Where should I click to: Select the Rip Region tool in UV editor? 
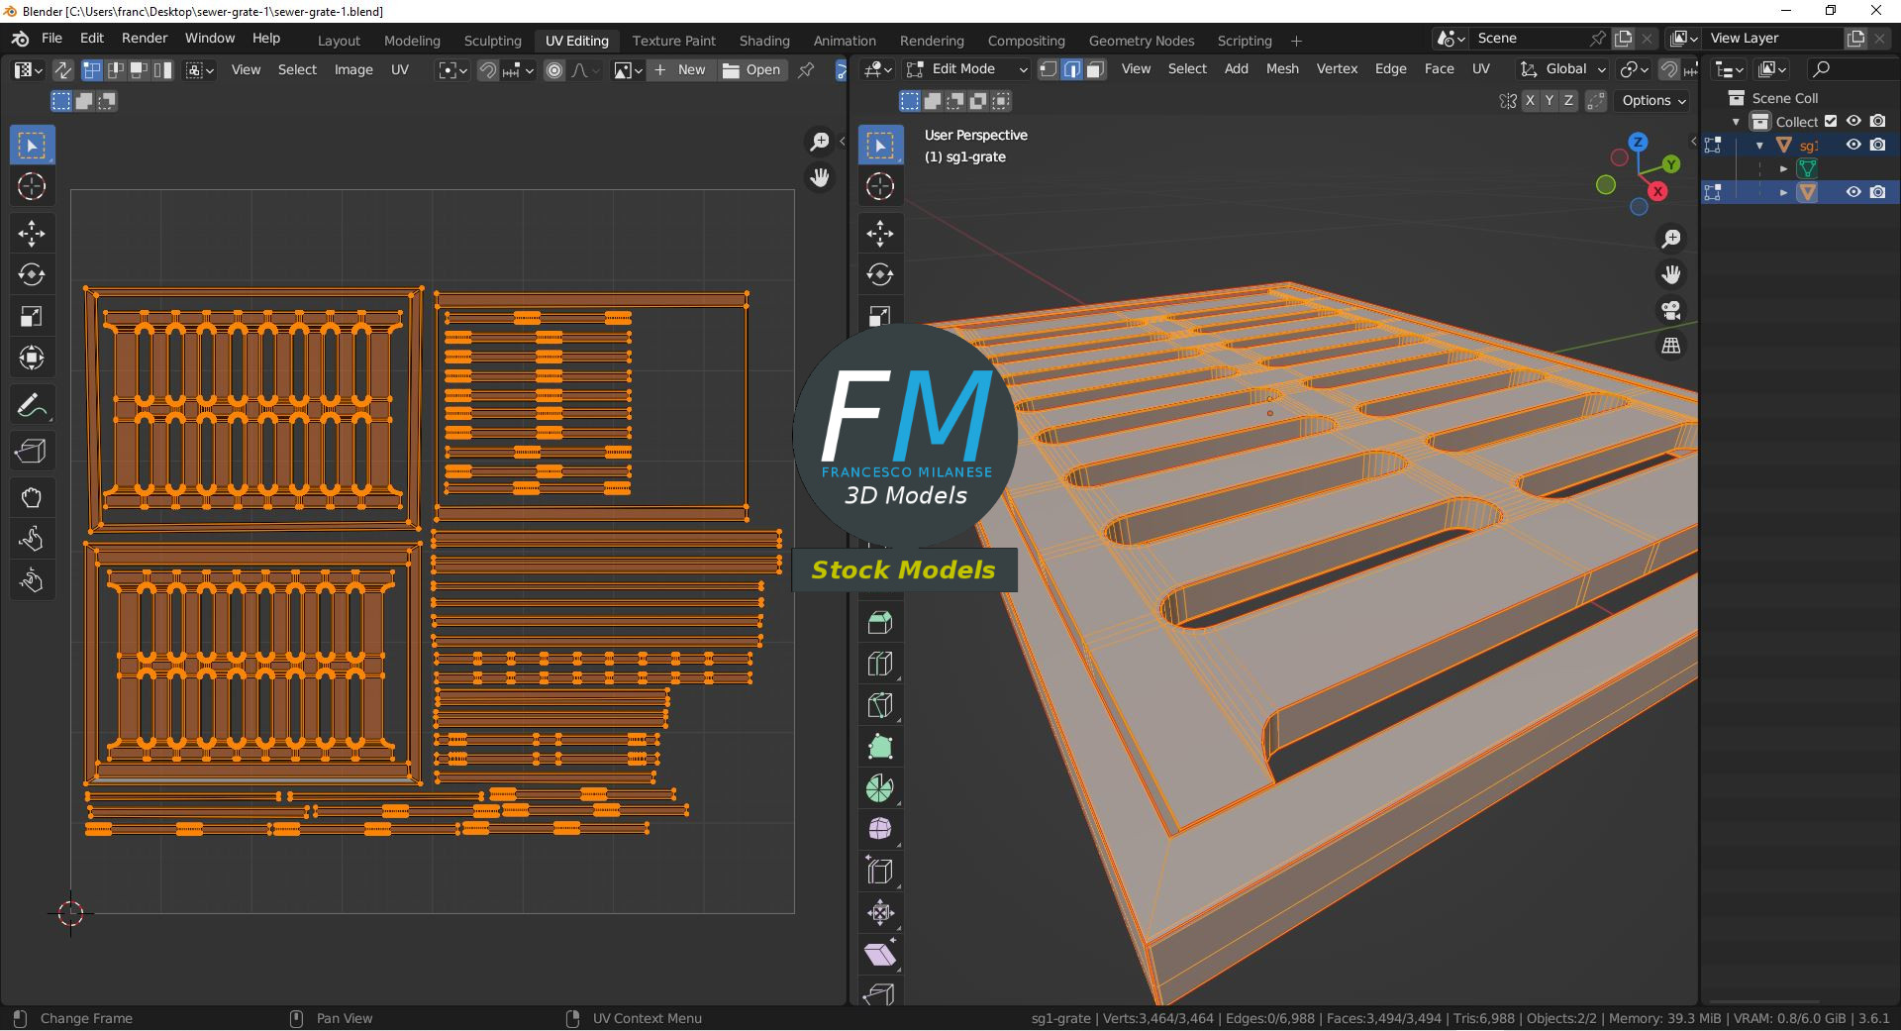pyautogui.click(x=32, y=452)
